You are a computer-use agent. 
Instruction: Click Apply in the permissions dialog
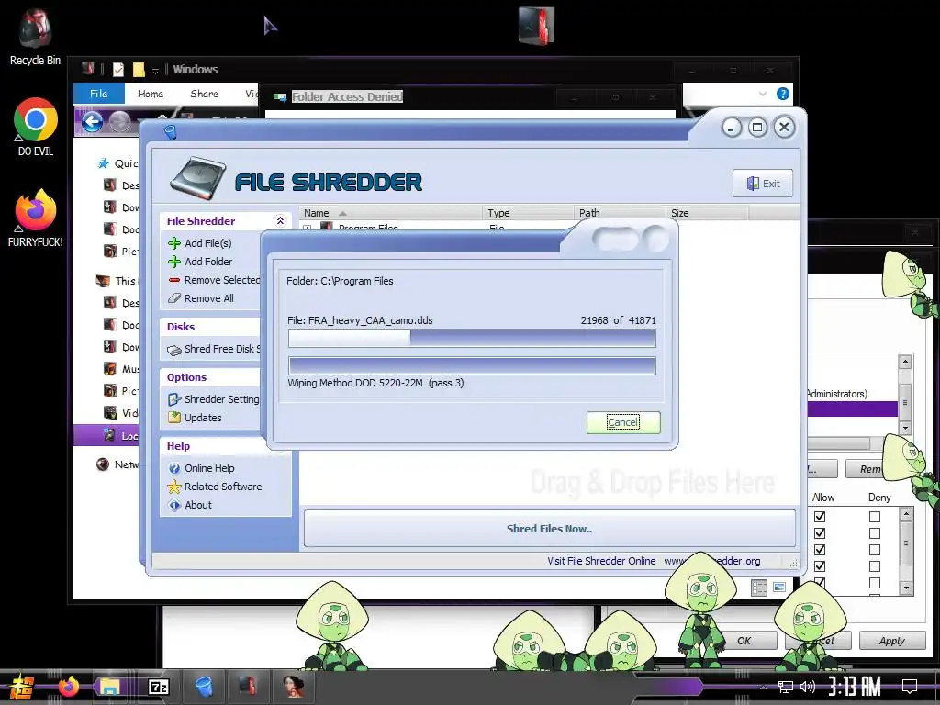892,641
